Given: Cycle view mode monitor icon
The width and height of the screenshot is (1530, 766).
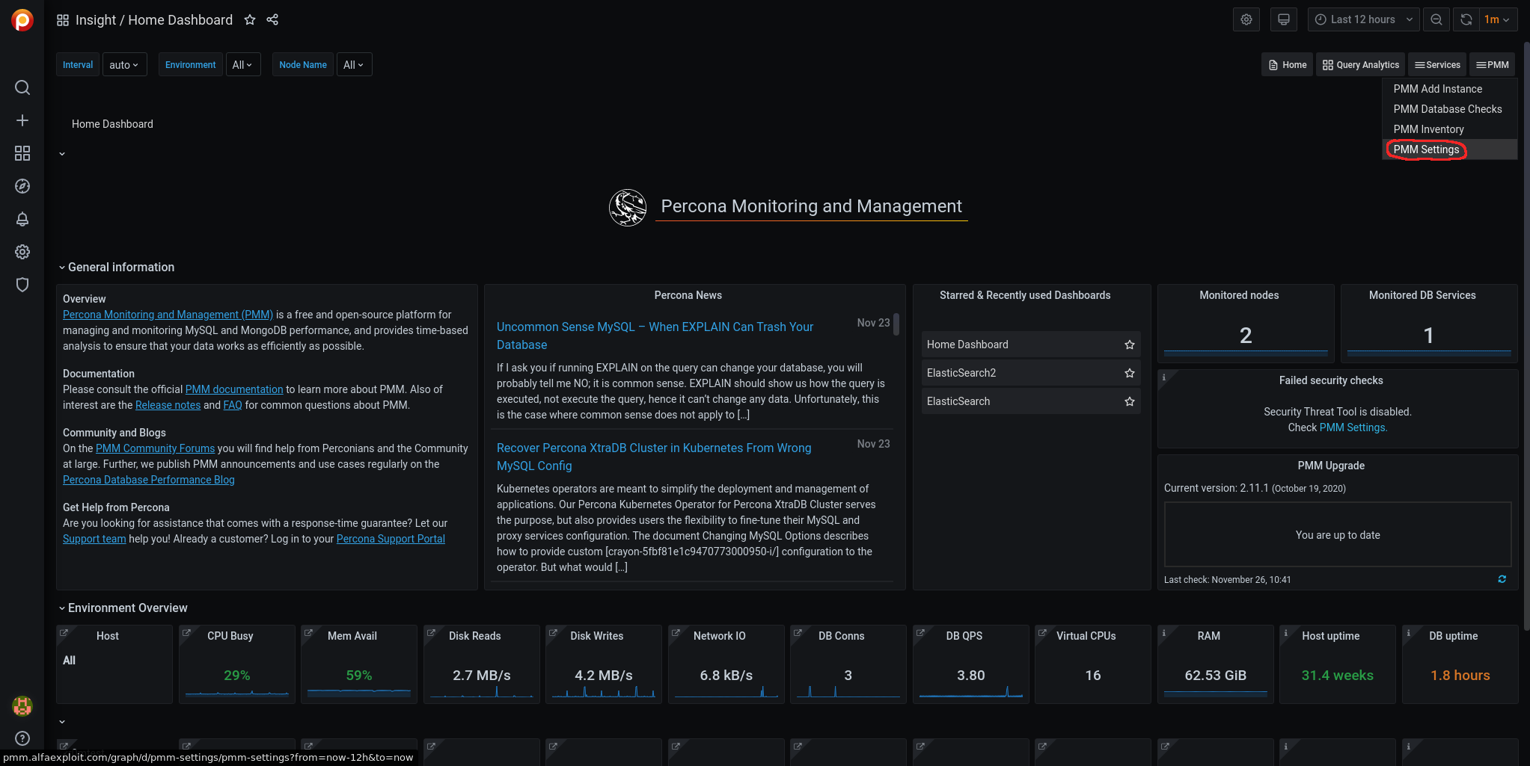Looking at the screenshot, I should [x=1284, y=19].
